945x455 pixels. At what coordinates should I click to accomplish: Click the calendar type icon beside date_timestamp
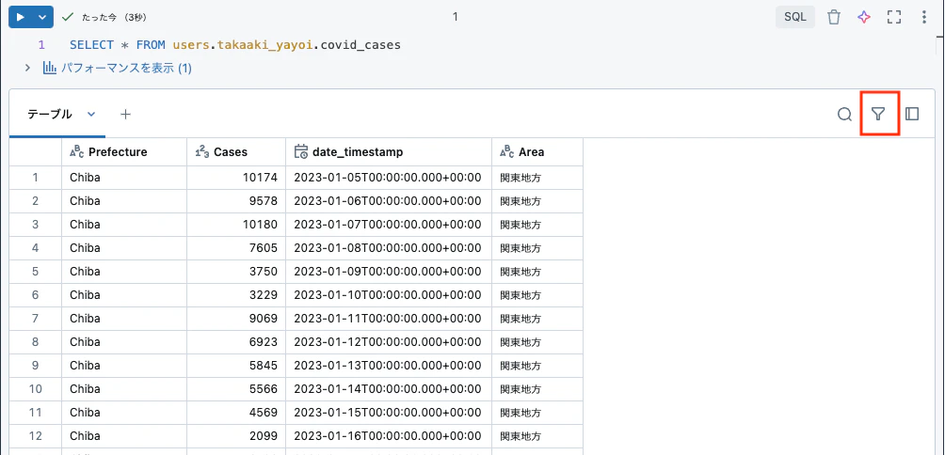click(301, 152)
